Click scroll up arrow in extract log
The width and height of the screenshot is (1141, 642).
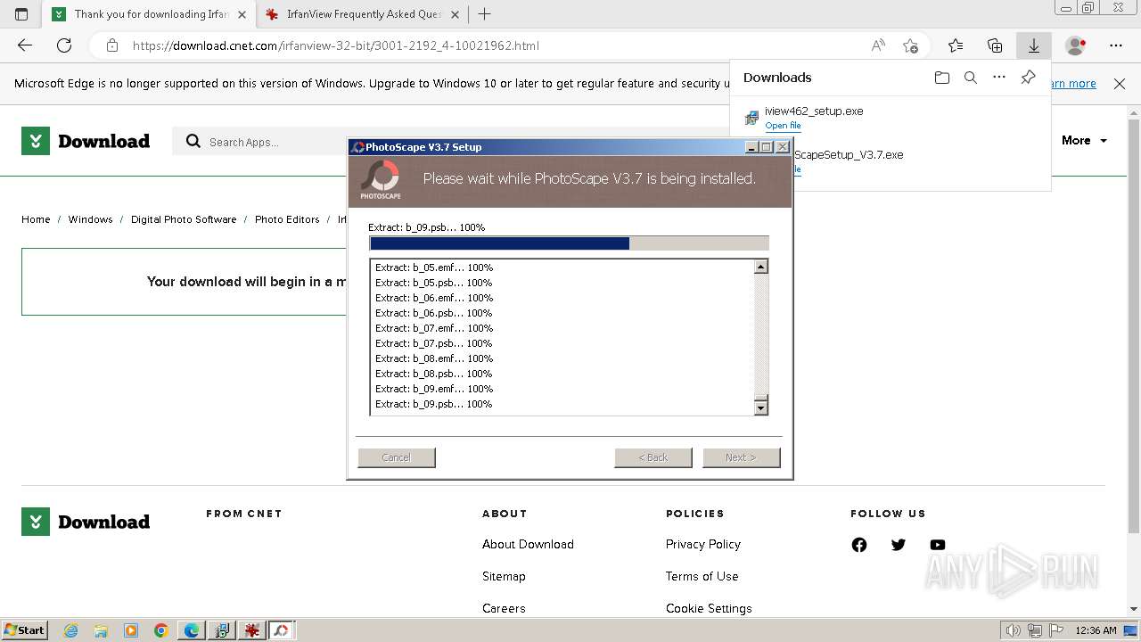point(760,267)
